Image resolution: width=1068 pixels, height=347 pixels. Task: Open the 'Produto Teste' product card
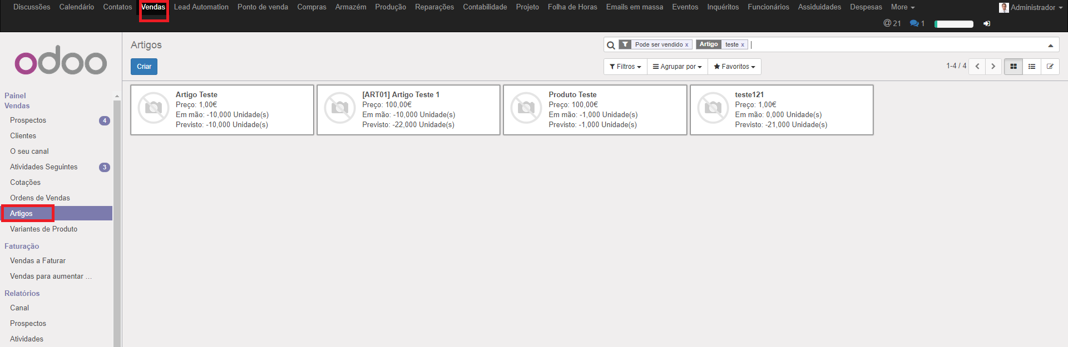pos(595,109)
